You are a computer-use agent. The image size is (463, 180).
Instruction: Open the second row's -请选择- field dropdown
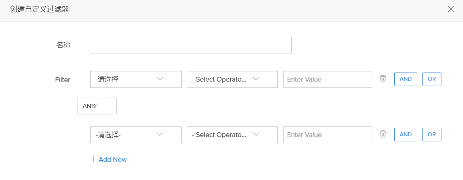136,135
